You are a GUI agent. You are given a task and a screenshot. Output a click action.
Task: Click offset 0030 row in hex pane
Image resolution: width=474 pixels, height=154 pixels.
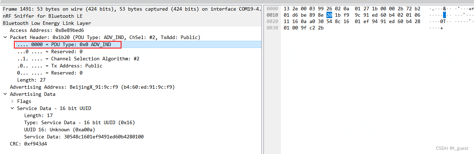272,28
